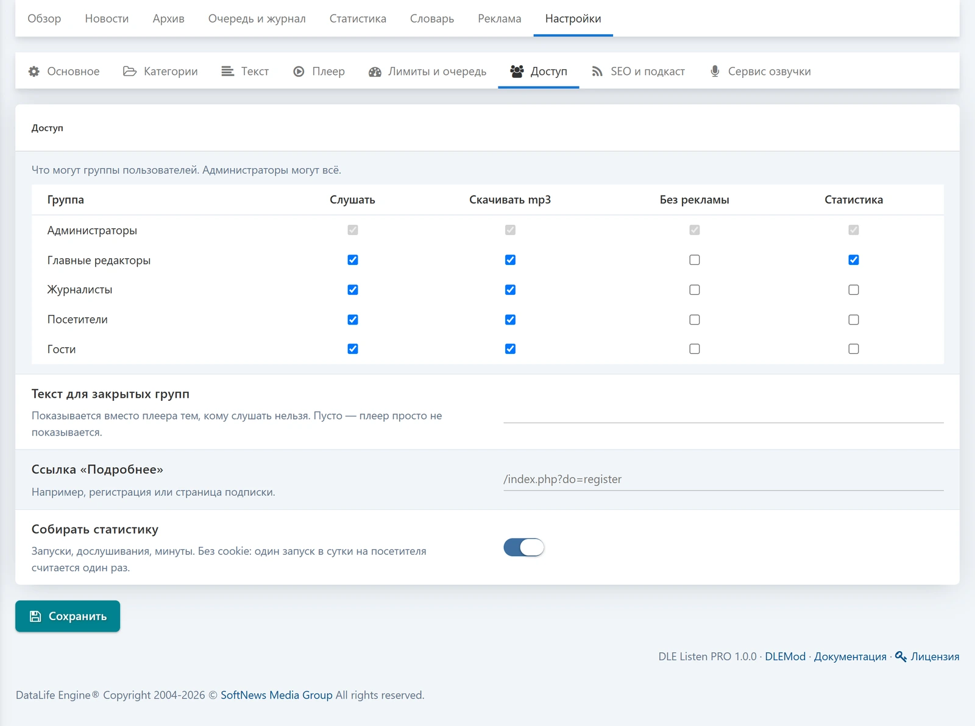Click the DLE Listen PRO 1.0.0 text
This screenshot has height=726, width=975.
point(707,657)
